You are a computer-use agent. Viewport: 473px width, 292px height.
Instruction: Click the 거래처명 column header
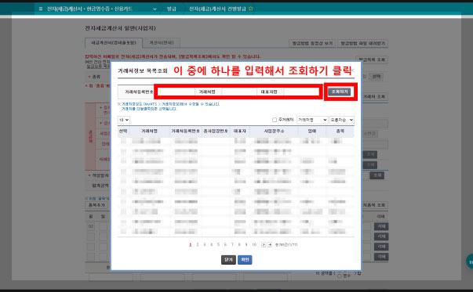tap(149, 132)
